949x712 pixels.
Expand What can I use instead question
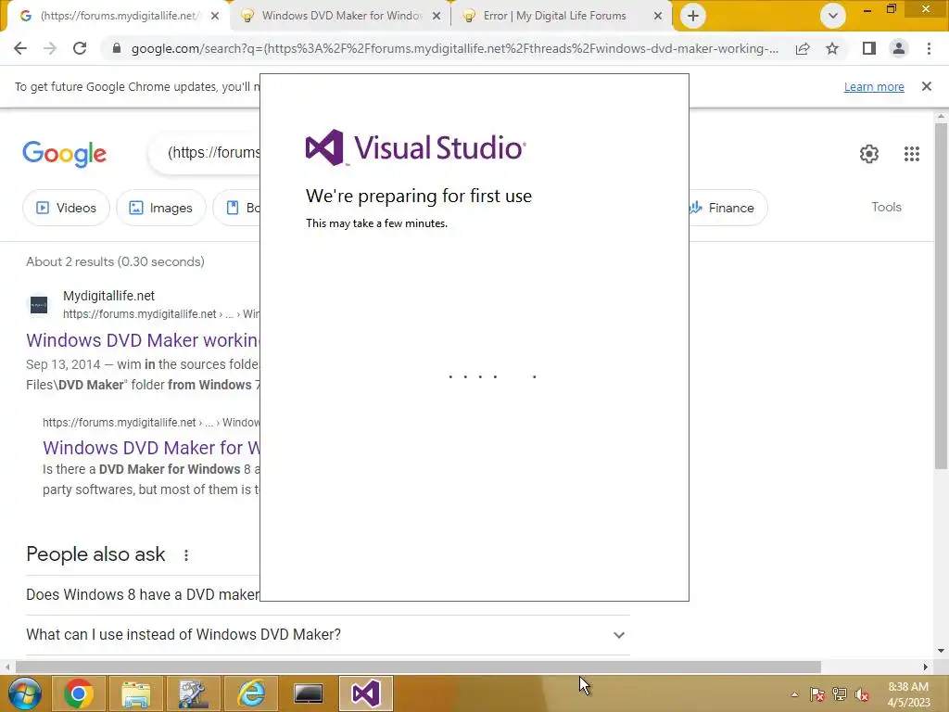click(x=328, y=634)
